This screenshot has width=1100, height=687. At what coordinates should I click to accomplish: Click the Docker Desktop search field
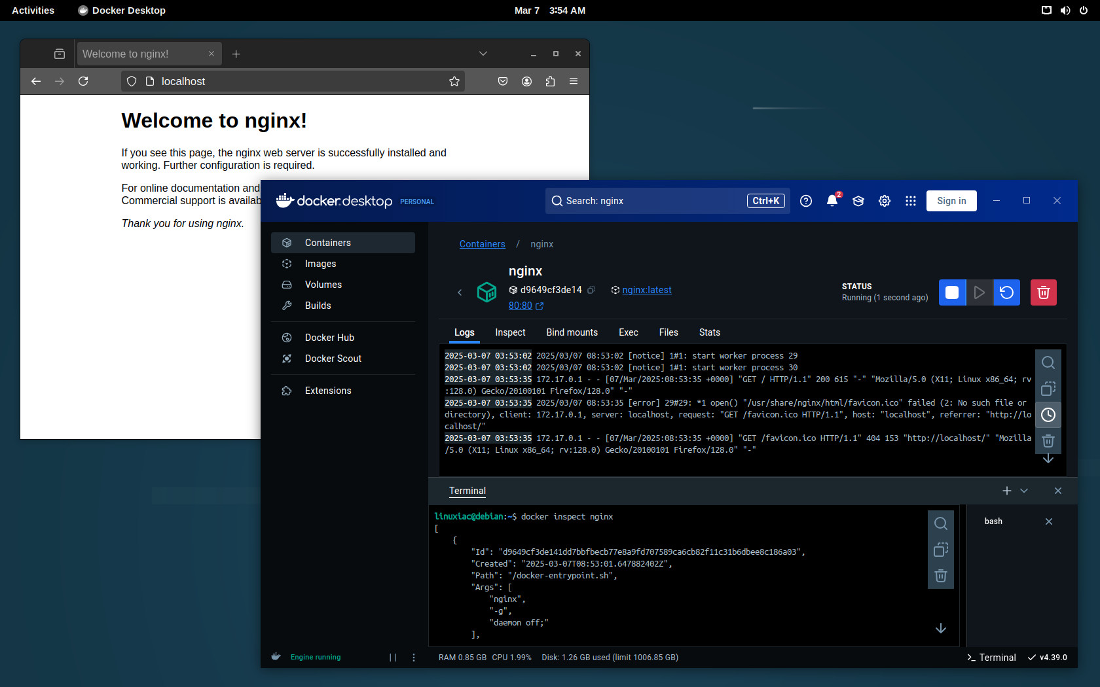coord(668,201)
